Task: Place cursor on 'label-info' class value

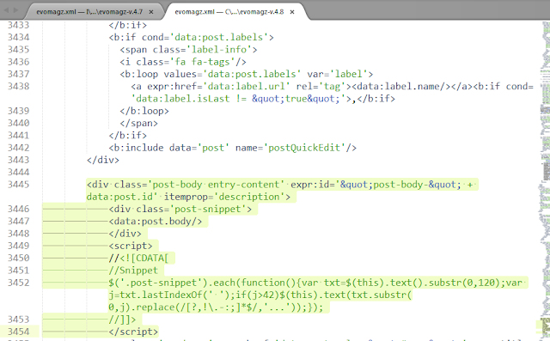Action: coord(219,50)
